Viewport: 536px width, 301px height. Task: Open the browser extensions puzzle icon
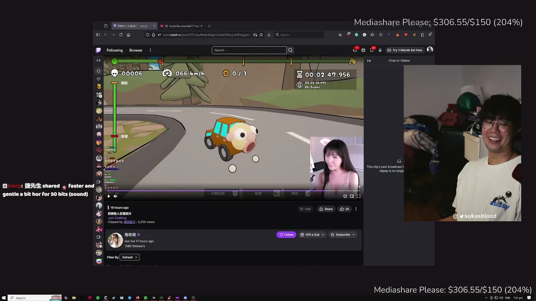coord(422,35)
